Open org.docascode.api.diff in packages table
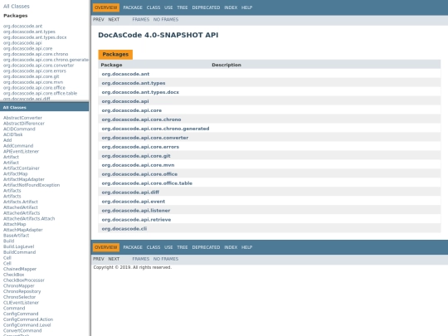The image size is (448, 336). pyautogui.click(x=130, y=192)
